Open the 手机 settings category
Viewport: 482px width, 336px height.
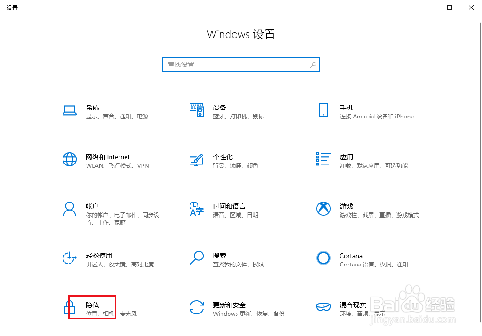(347, 108)
